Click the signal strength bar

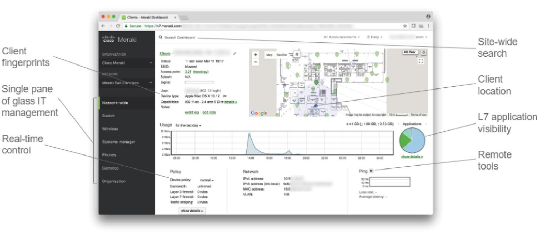click(x=199, y=82)
